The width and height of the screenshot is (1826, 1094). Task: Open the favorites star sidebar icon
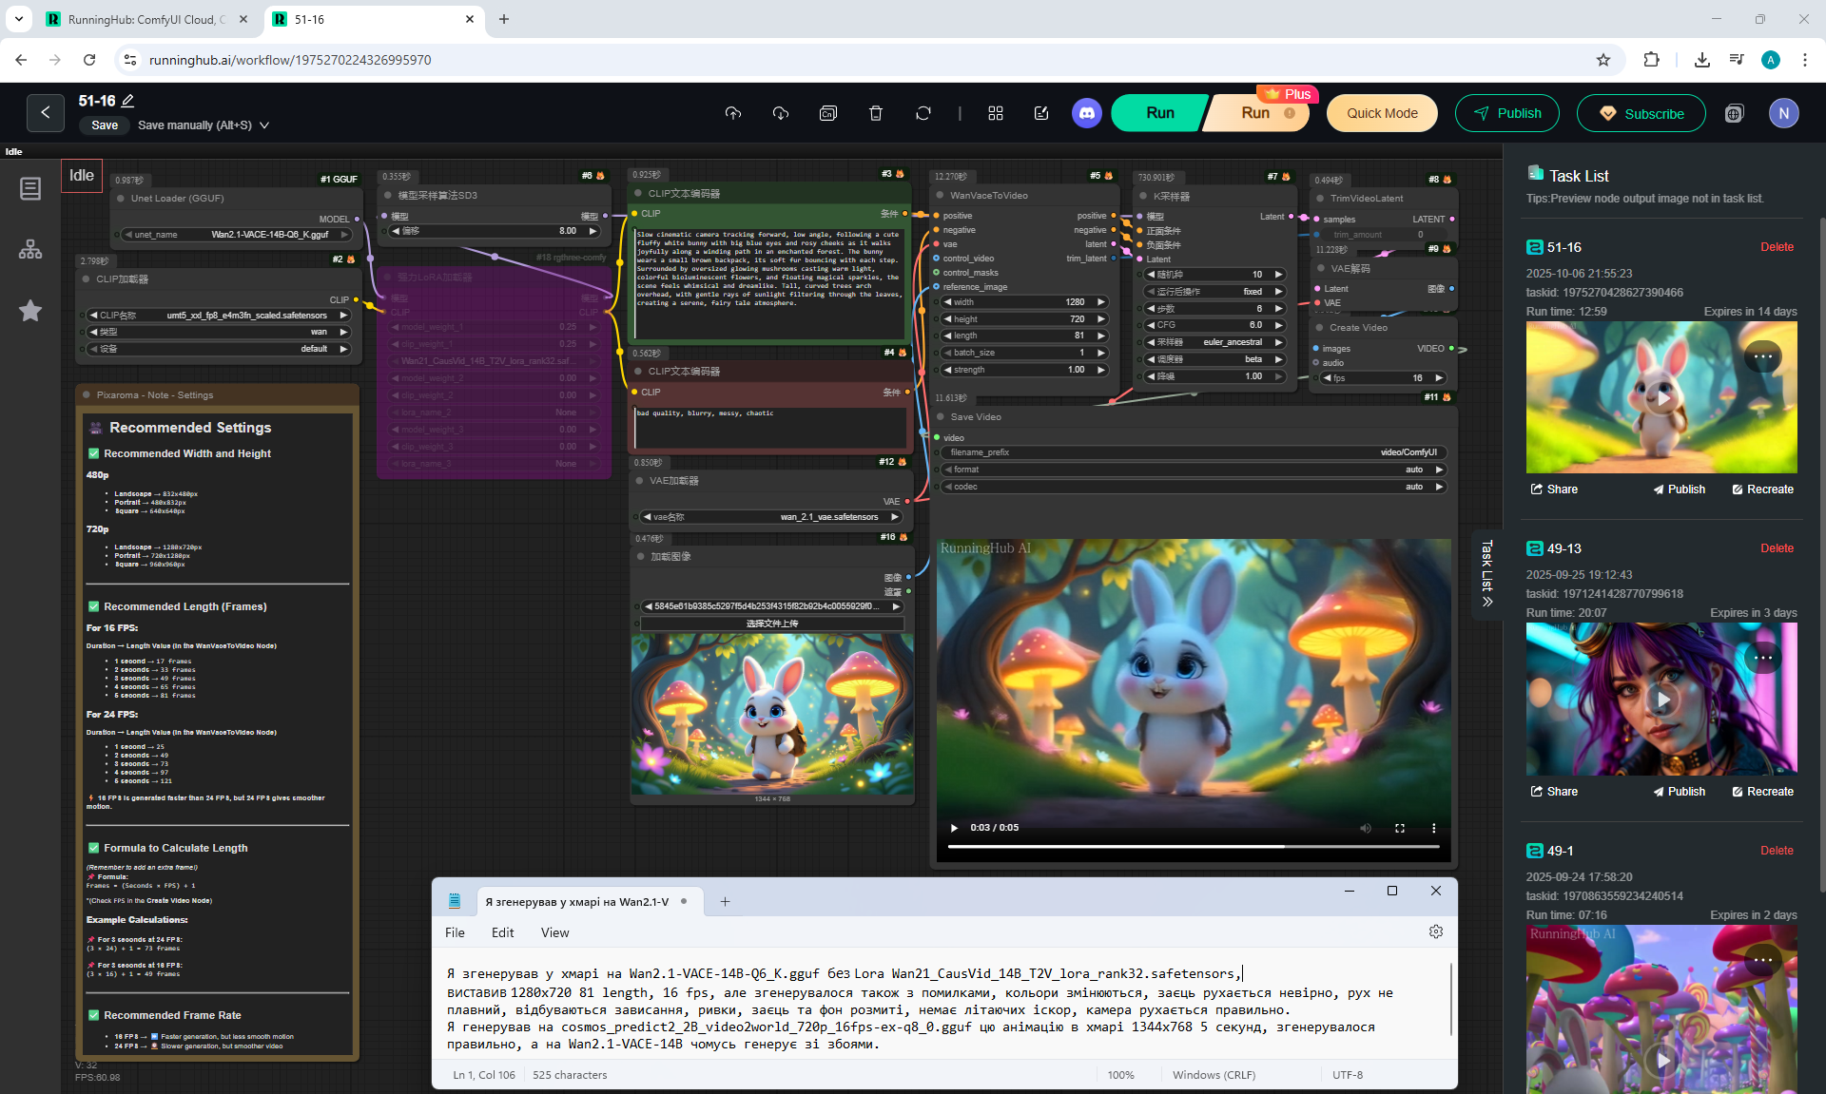(x=30, y=311)
